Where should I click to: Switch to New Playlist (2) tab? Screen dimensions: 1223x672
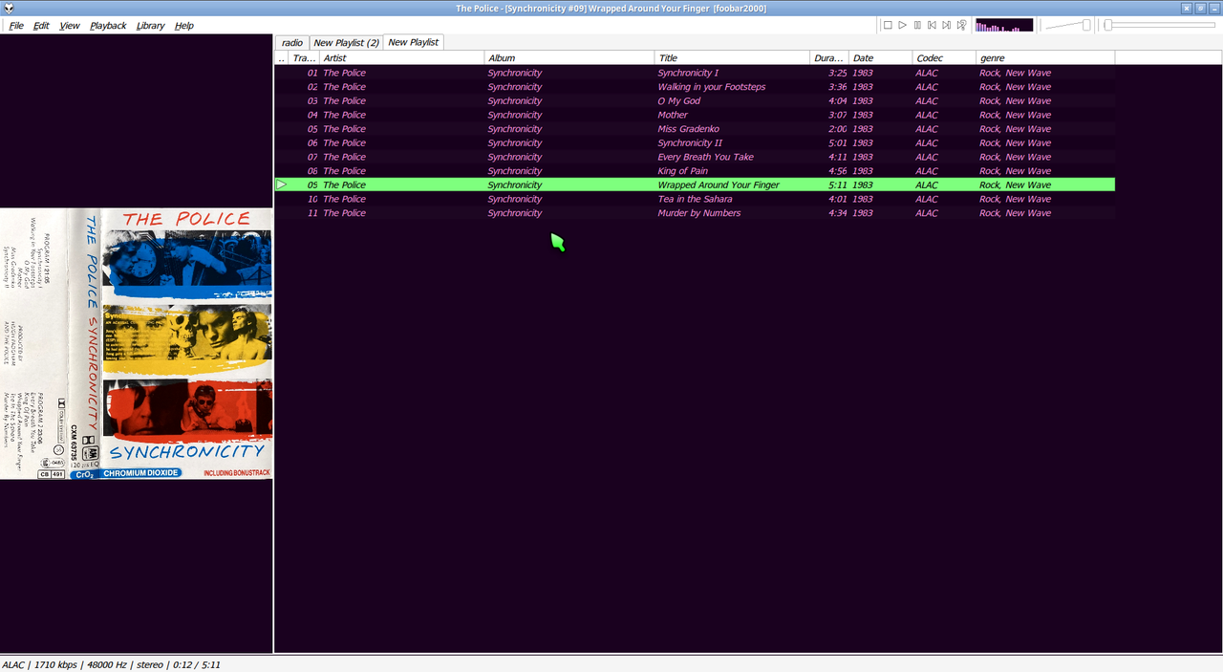pos(346,43)
